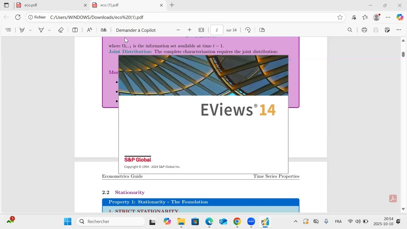Open Microsoft Edge from taskbar

pyautogui.click(x=209, y=221)
